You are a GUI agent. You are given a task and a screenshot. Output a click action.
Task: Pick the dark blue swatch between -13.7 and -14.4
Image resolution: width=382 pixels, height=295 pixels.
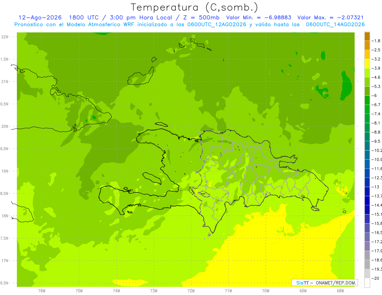pos(367,200)
